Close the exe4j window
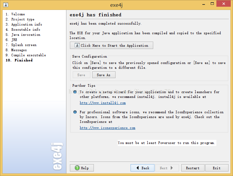The image size is (233, 176). (223, 4)
